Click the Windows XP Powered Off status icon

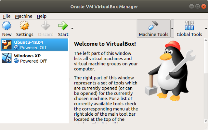16,61
